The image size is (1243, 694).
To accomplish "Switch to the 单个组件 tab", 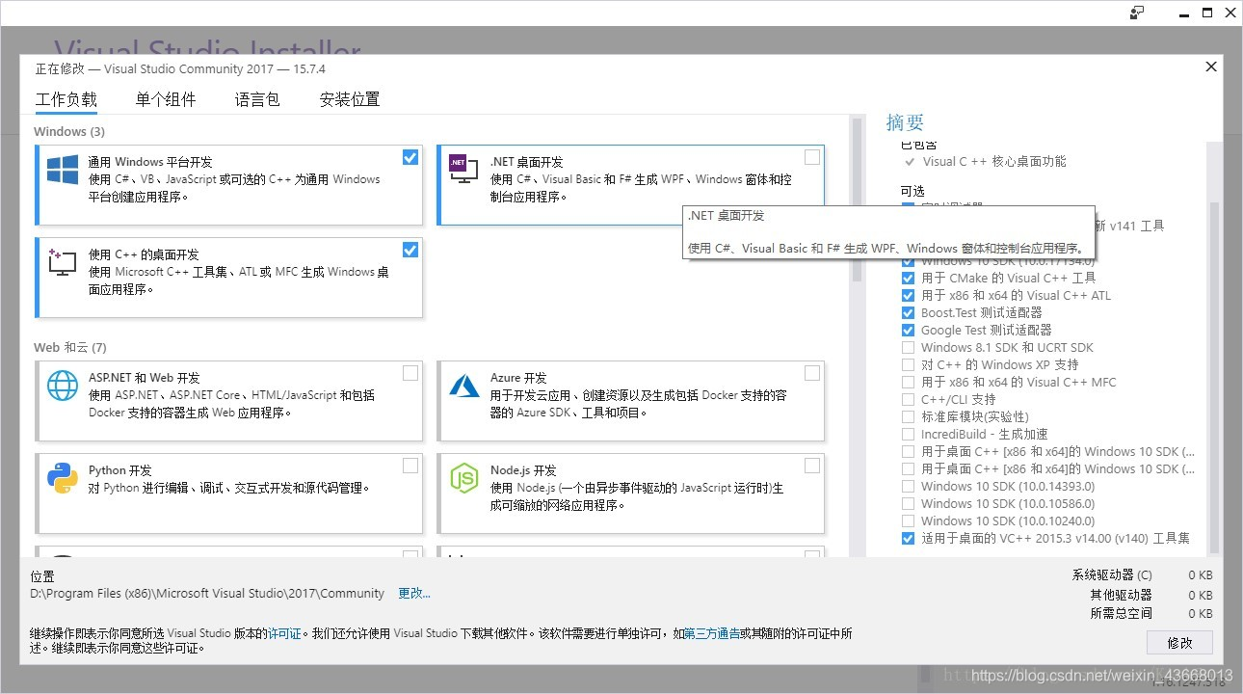I will [166, 98].
